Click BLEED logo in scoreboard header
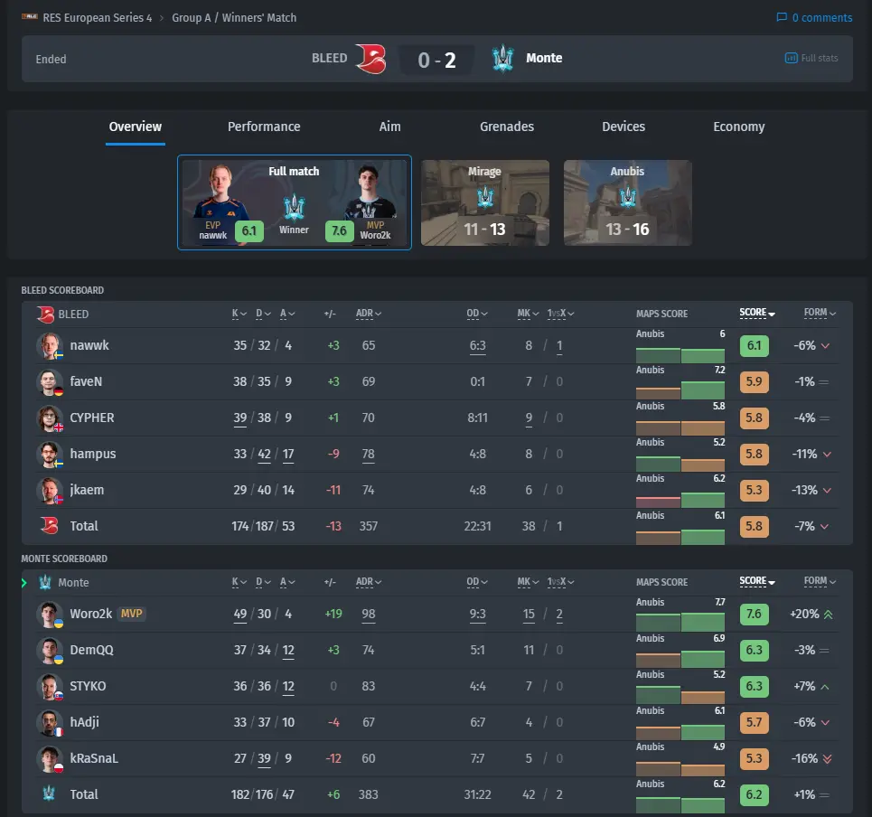This screenshot has height=817, width=872. pos(45,315)
